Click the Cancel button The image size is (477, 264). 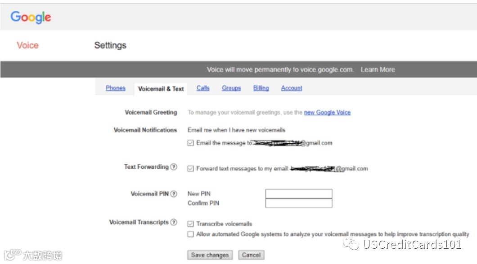tap(251, 255)
